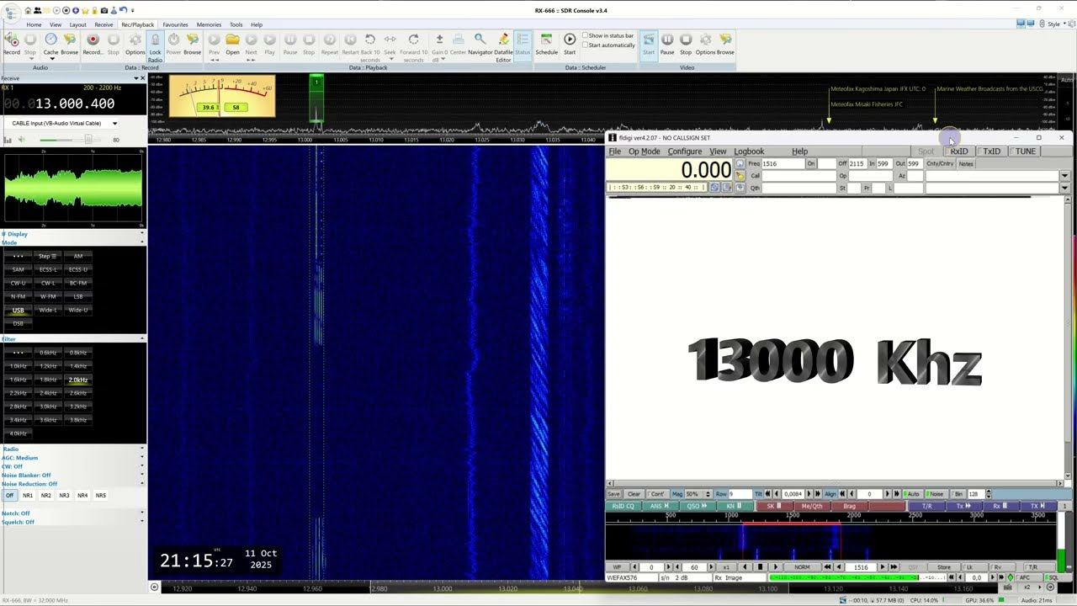Screen dimensions: 1077x606
Task: Open the Navigator magnifier tool
Action: click(x=480, y=40)
